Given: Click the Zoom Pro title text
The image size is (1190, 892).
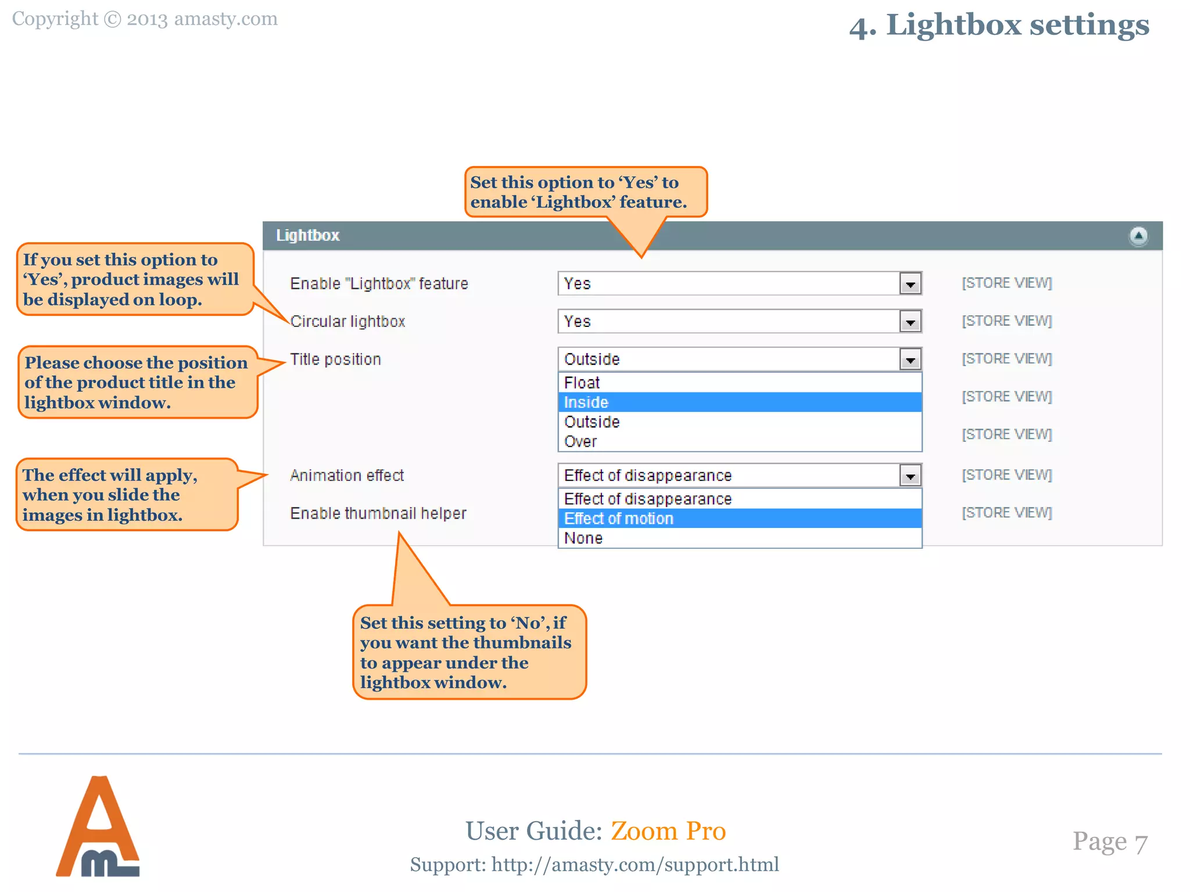Looking at the screenshot, I should pos(668,830).
